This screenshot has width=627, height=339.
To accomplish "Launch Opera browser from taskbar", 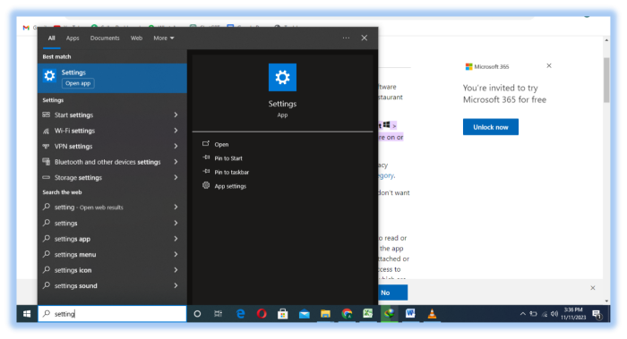I will (262, 314).
